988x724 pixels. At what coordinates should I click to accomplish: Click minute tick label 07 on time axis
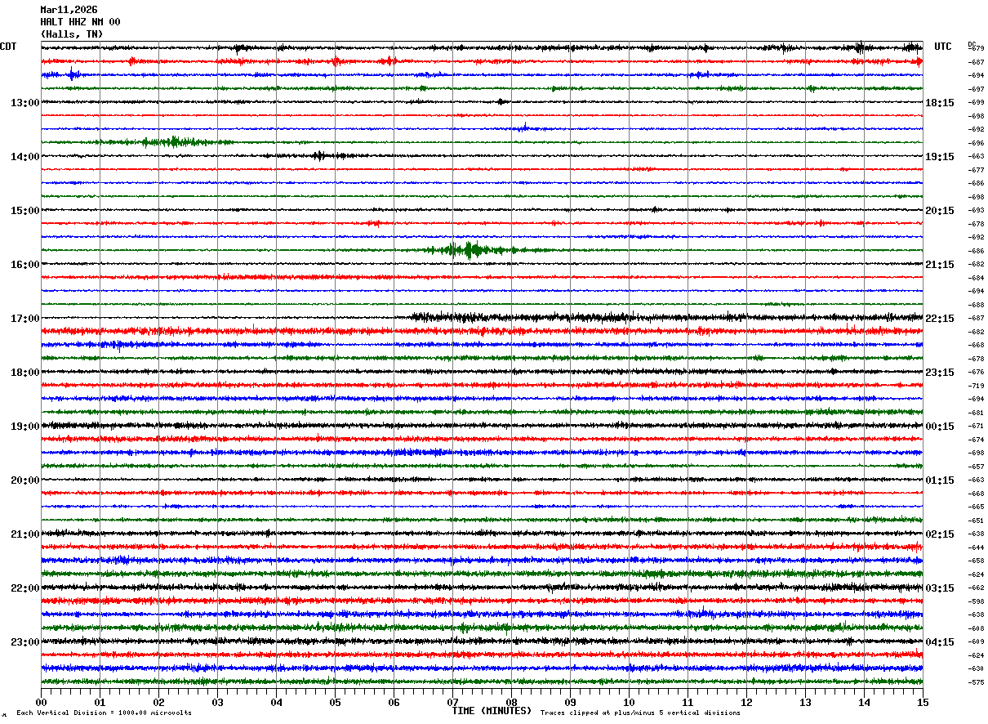[452, 702]
